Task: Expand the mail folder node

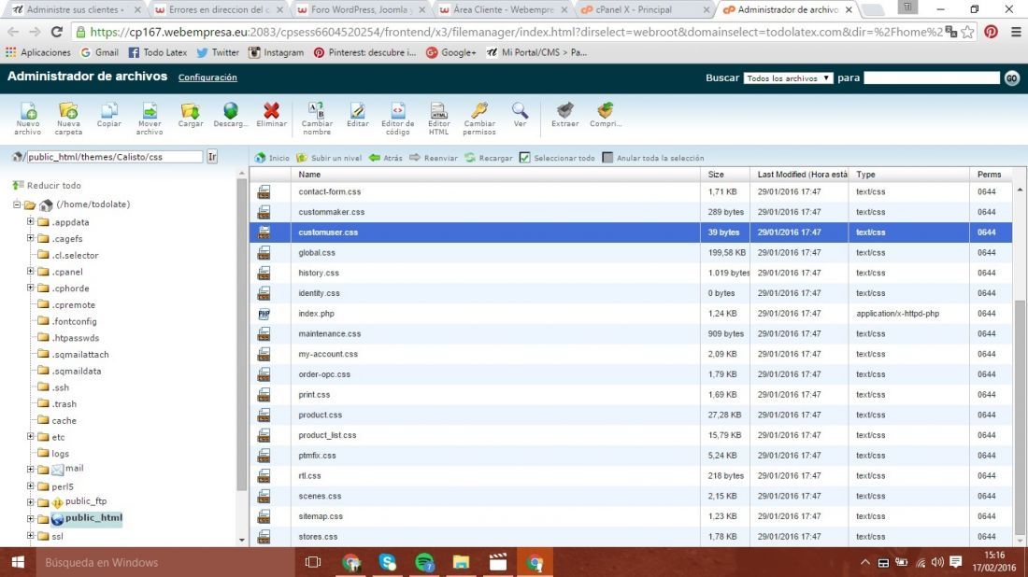Action: point(30,469)
